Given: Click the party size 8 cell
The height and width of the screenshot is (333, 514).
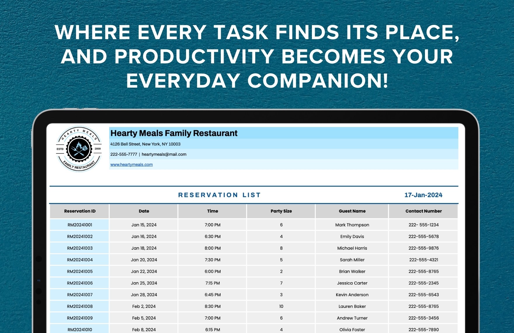Looking at the screenshot, I should coord(281,248).
